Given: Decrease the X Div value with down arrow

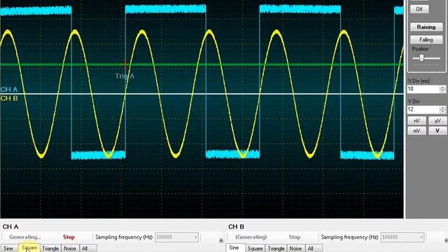Looking at the screenshot, I should 442,91.
